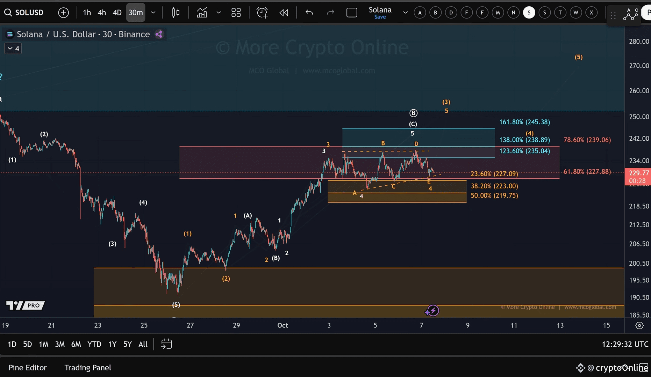This screenshot has height=377, width=651.
Task: Open the candlestick chart type selector
Action: [x=176, y=13]
